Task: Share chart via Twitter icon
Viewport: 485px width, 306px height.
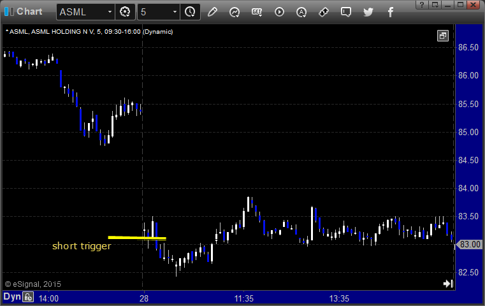Action: tap(368, 12)
